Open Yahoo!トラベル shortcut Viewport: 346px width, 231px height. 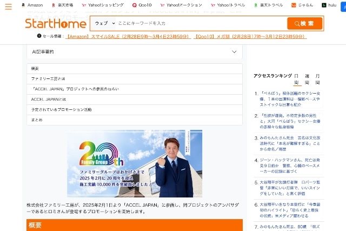coord(228,5)
